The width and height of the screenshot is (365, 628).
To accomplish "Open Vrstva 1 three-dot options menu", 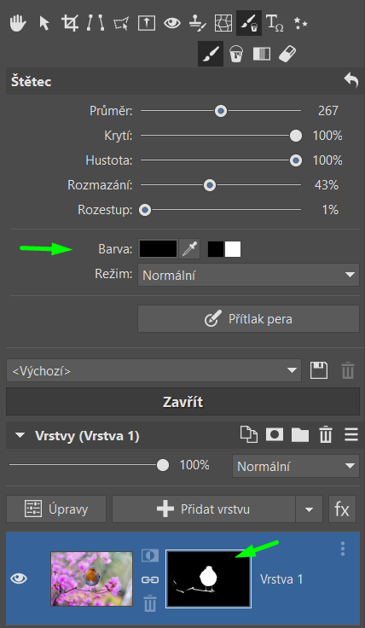I will point(343,549).
